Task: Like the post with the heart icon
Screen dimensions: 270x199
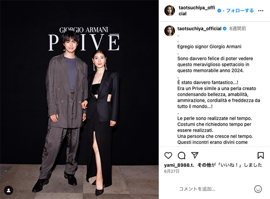Action: click(x=168, y=155)
